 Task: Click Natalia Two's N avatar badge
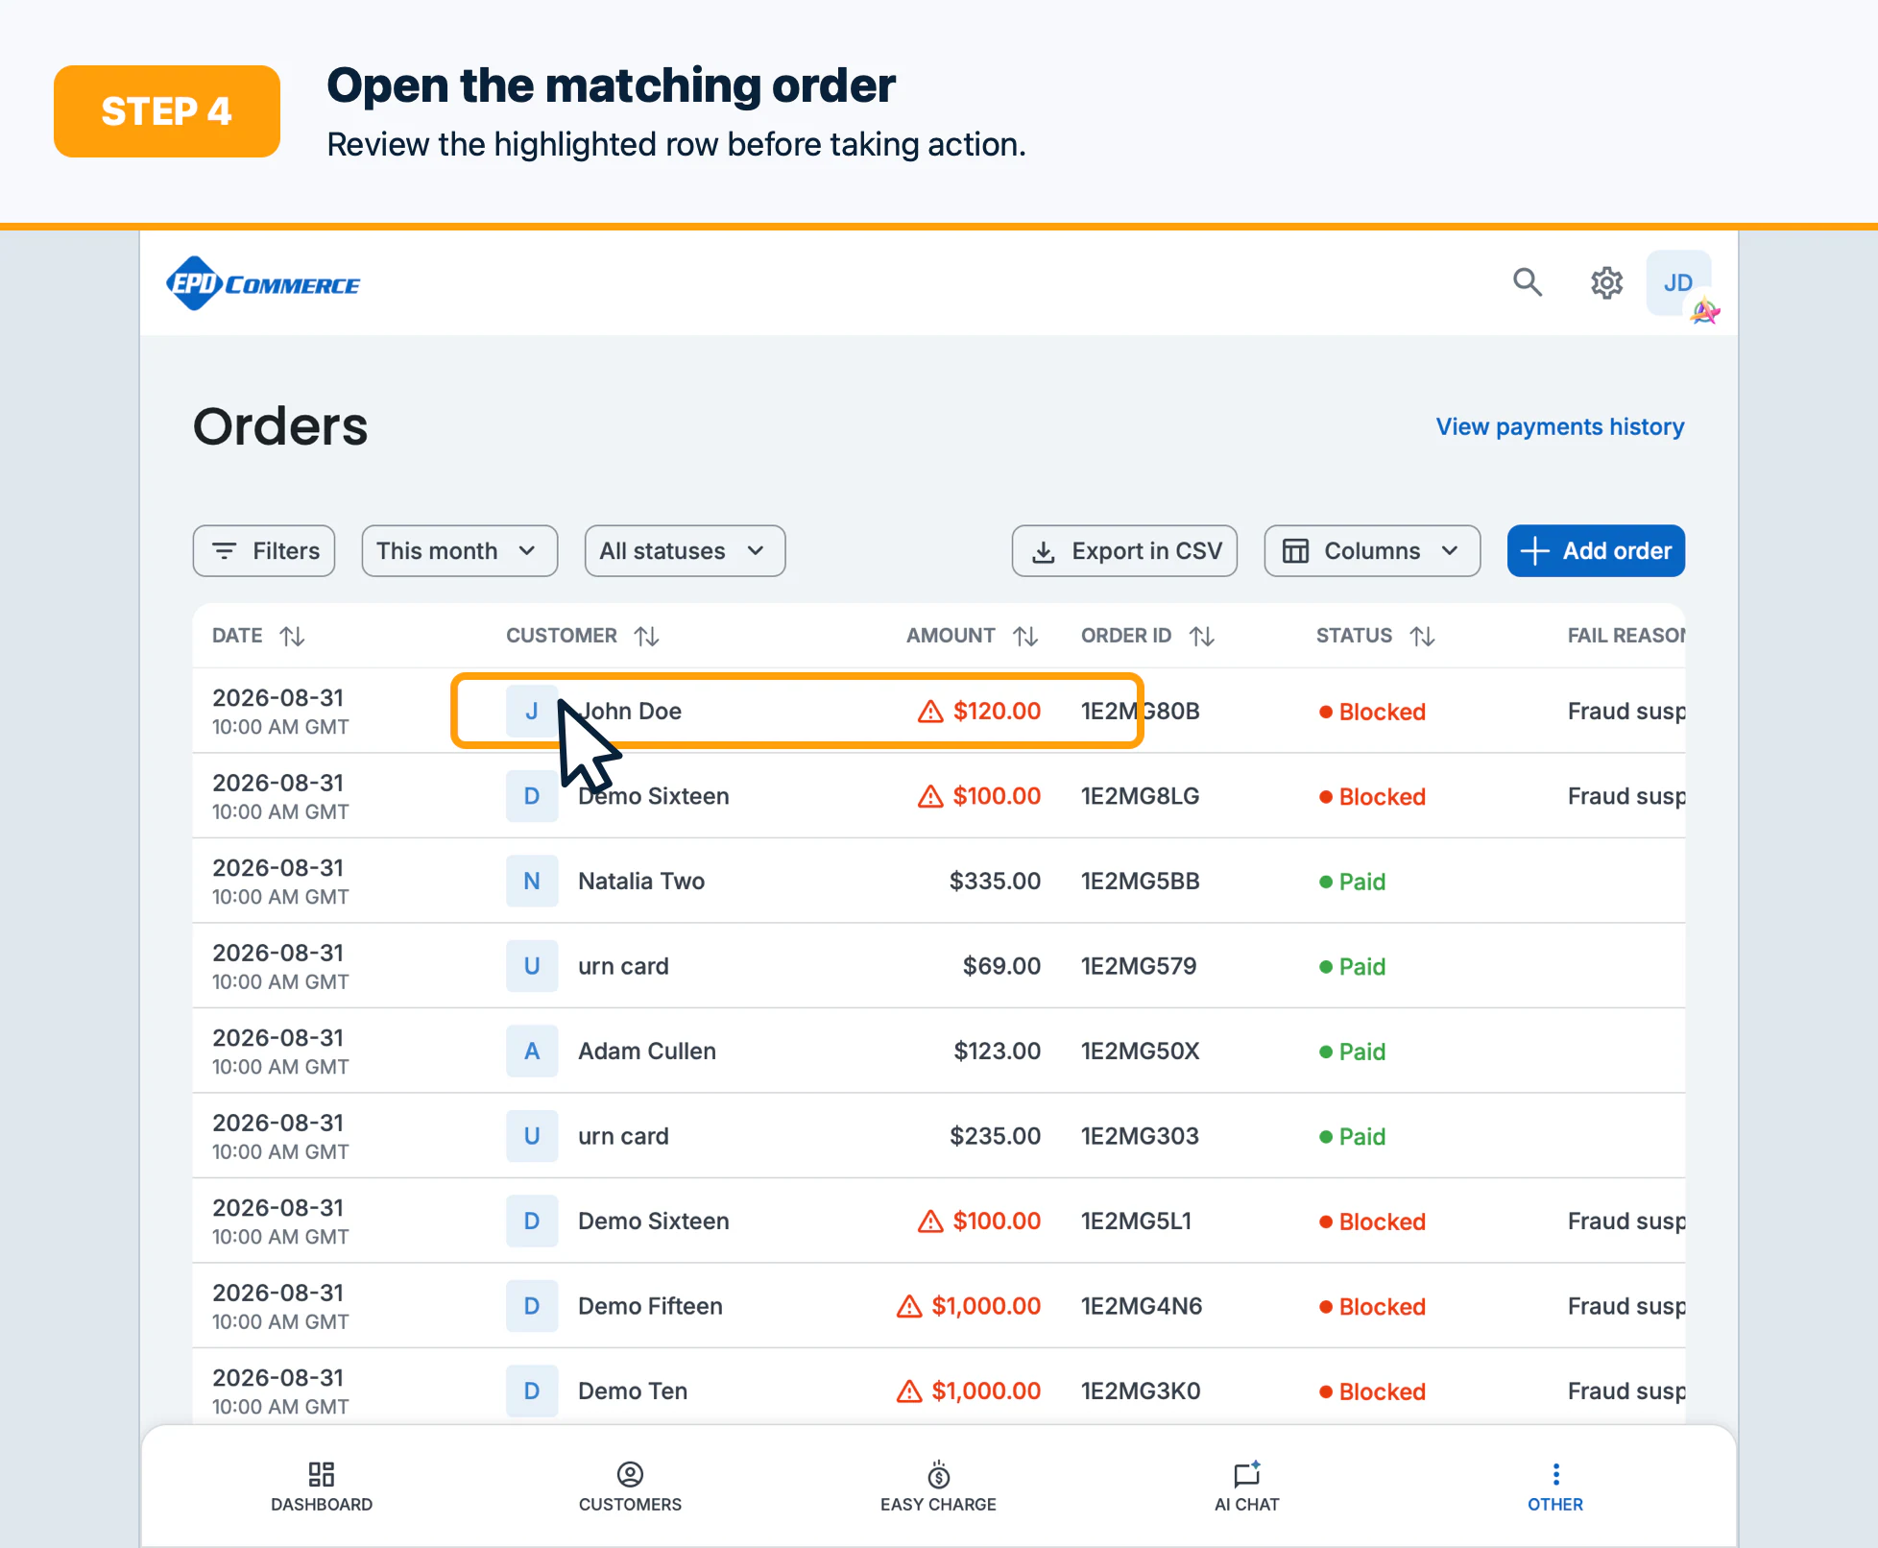pyautogui.click(x=532, y=882)
